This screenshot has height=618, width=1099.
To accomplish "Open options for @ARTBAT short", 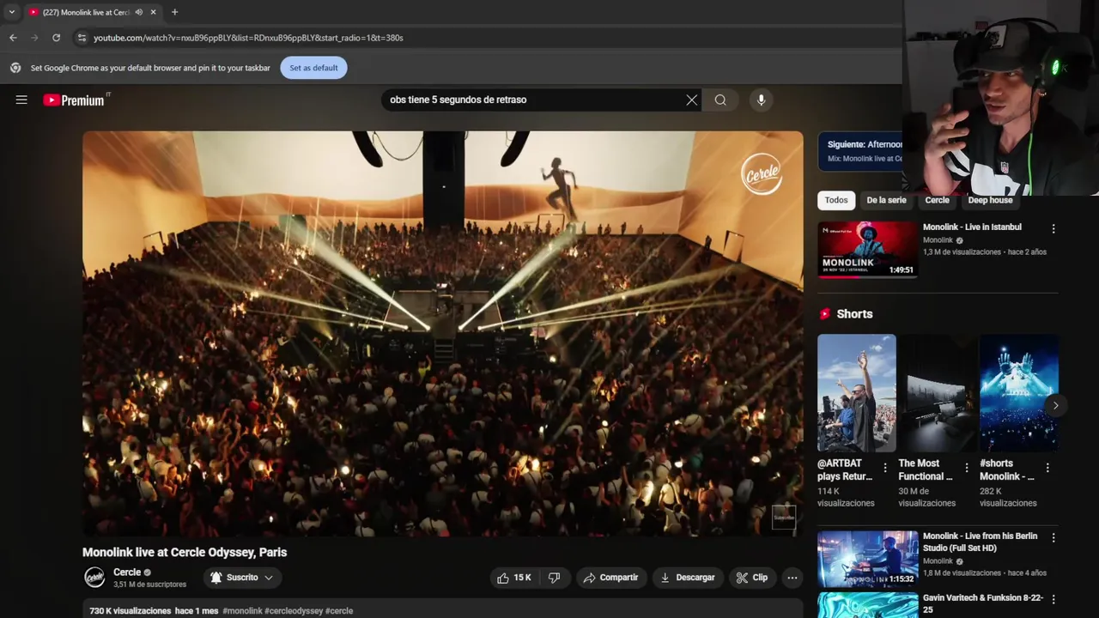I will 885,468.
